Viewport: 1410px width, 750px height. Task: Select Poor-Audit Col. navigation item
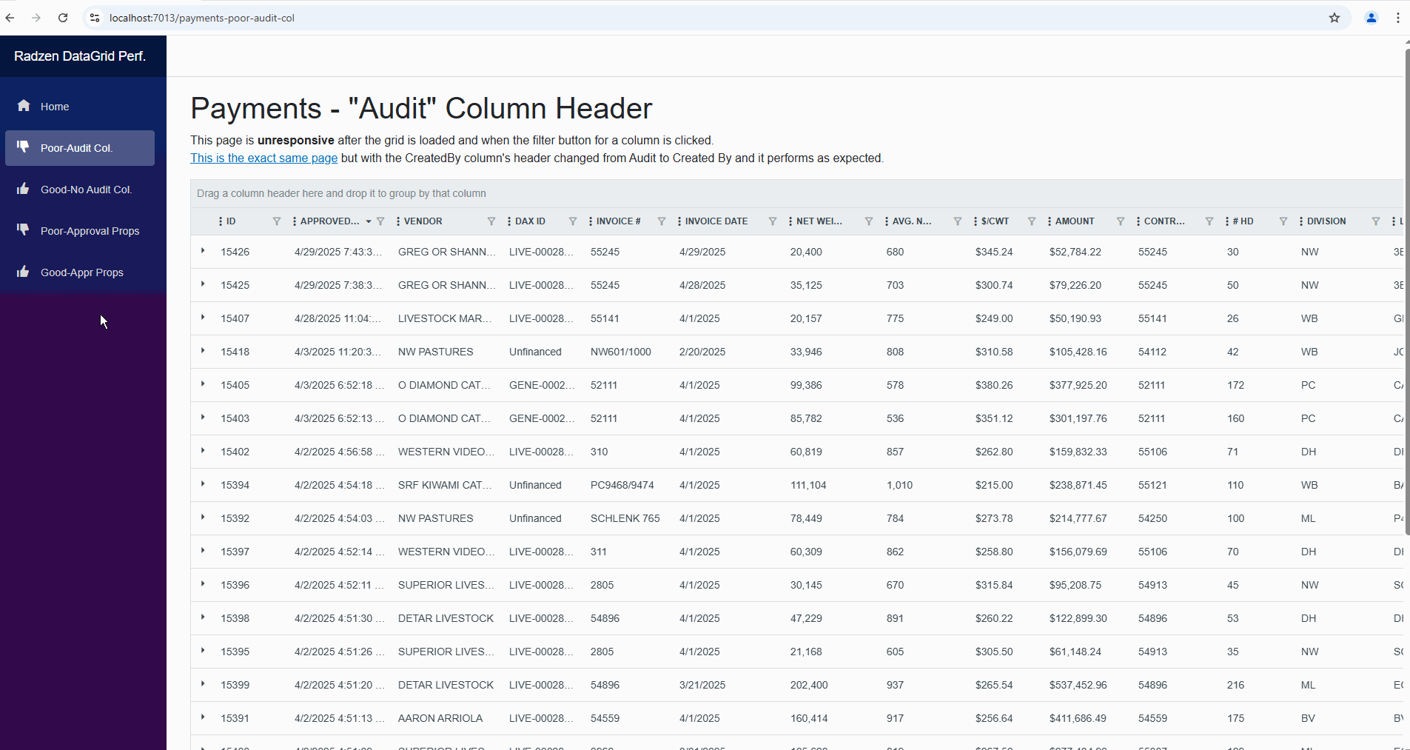[x=80, y=148]
